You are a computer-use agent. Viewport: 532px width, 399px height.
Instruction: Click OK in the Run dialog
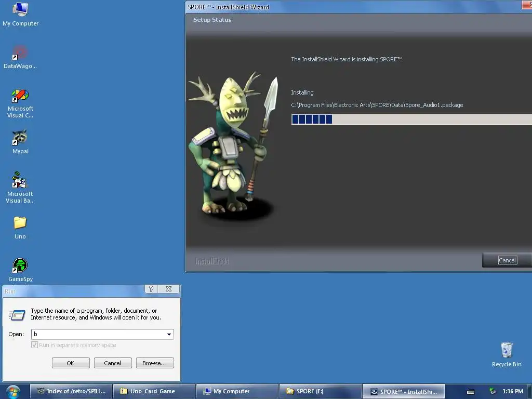point(71,363)
